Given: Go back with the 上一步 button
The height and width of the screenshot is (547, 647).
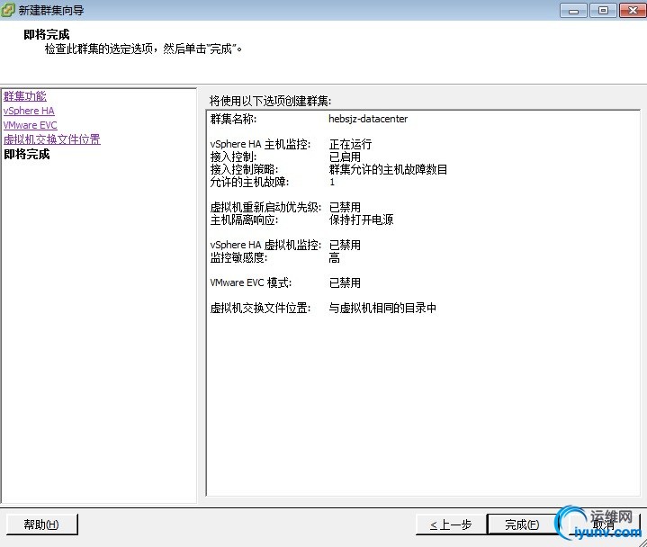Looking at the screenshot, I should coord(451,525).
